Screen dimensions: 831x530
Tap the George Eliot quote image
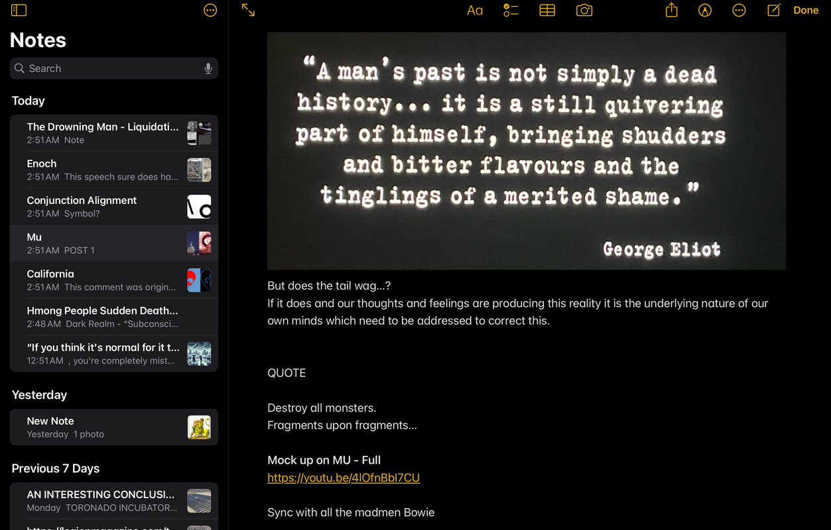tap(527, 151)
